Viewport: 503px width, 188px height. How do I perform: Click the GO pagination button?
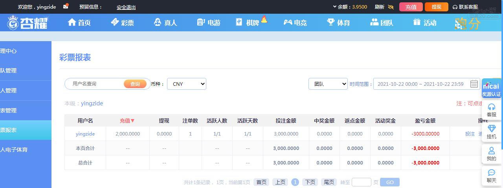(x=390, y=182)
